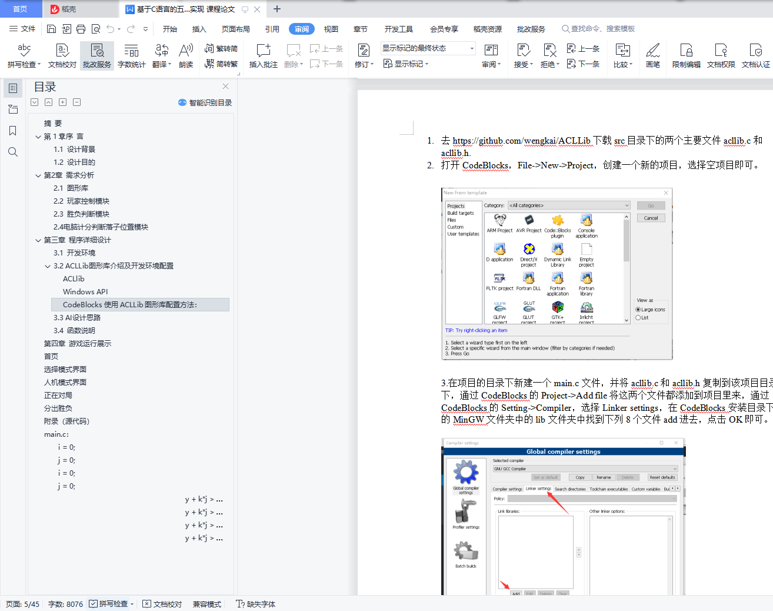The image size is (773, 611).
Task: Click the word count 字数: 8076
Action: click(x=65, y=604)
